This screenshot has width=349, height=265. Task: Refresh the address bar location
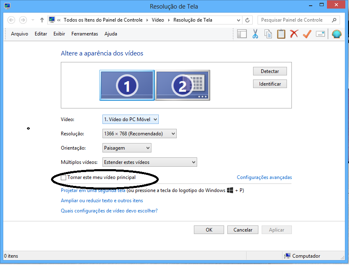247,20
